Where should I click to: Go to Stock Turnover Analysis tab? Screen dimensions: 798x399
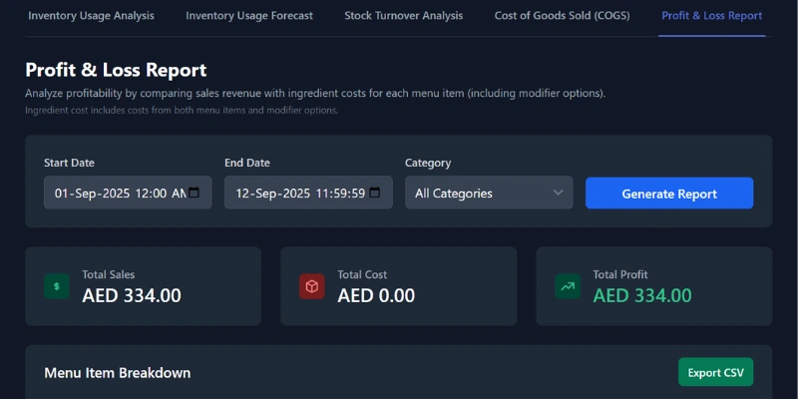pos(403,16)
